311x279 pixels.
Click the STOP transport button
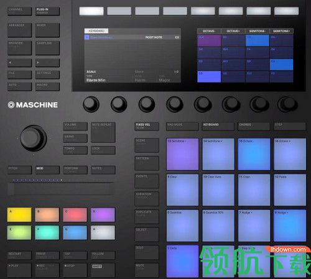coord(75,270)
